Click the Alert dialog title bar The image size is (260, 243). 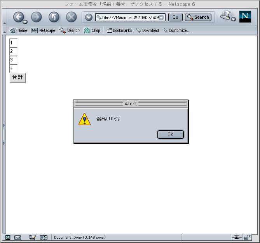point(131,104)
